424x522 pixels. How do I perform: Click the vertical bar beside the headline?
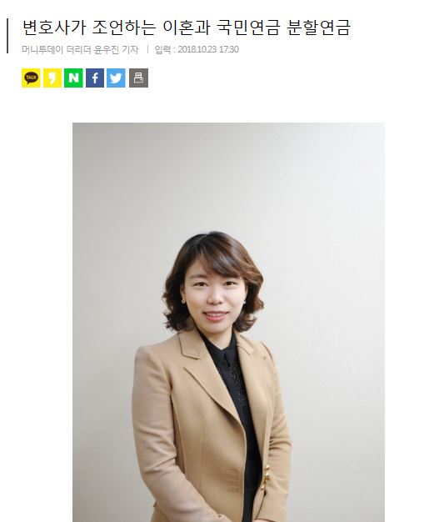click(x=7, y=36)
